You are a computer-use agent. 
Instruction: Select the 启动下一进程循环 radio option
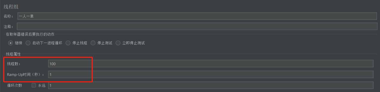pos(28,43)
